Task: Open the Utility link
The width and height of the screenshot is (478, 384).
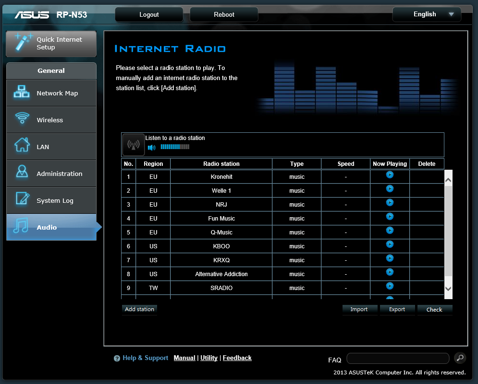Action: pos(209,358)
